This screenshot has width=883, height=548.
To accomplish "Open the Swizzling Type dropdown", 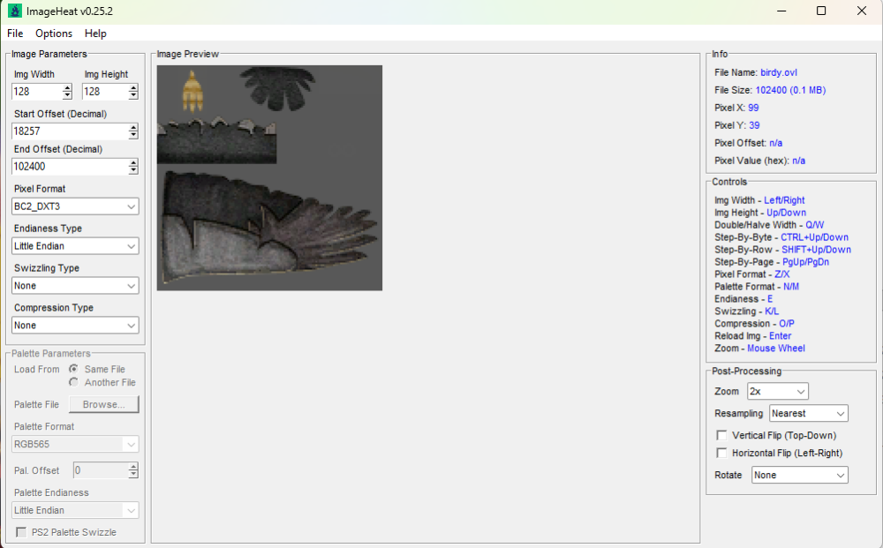I will [75, 286].
